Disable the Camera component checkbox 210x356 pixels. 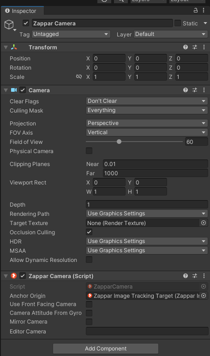point(23,90)
